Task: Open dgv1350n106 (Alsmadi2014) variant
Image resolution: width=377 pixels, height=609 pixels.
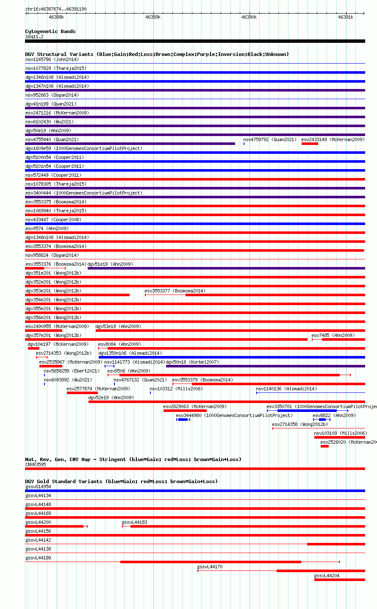Action: [x=232, y=357]
